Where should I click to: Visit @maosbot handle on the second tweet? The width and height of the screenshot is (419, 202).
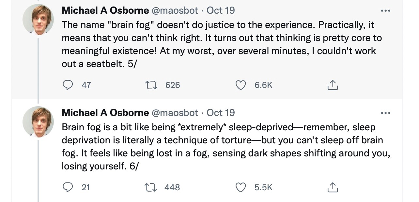(175, 113)
